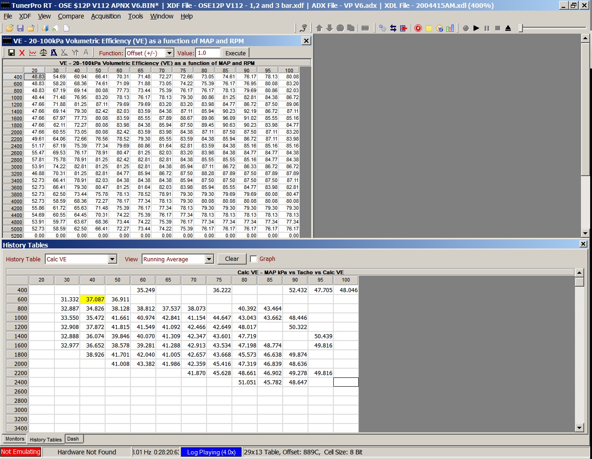Click the grey gears acquisition settings icon
The height and width of the screenshot is (459, 592).
tap(383, 28)
